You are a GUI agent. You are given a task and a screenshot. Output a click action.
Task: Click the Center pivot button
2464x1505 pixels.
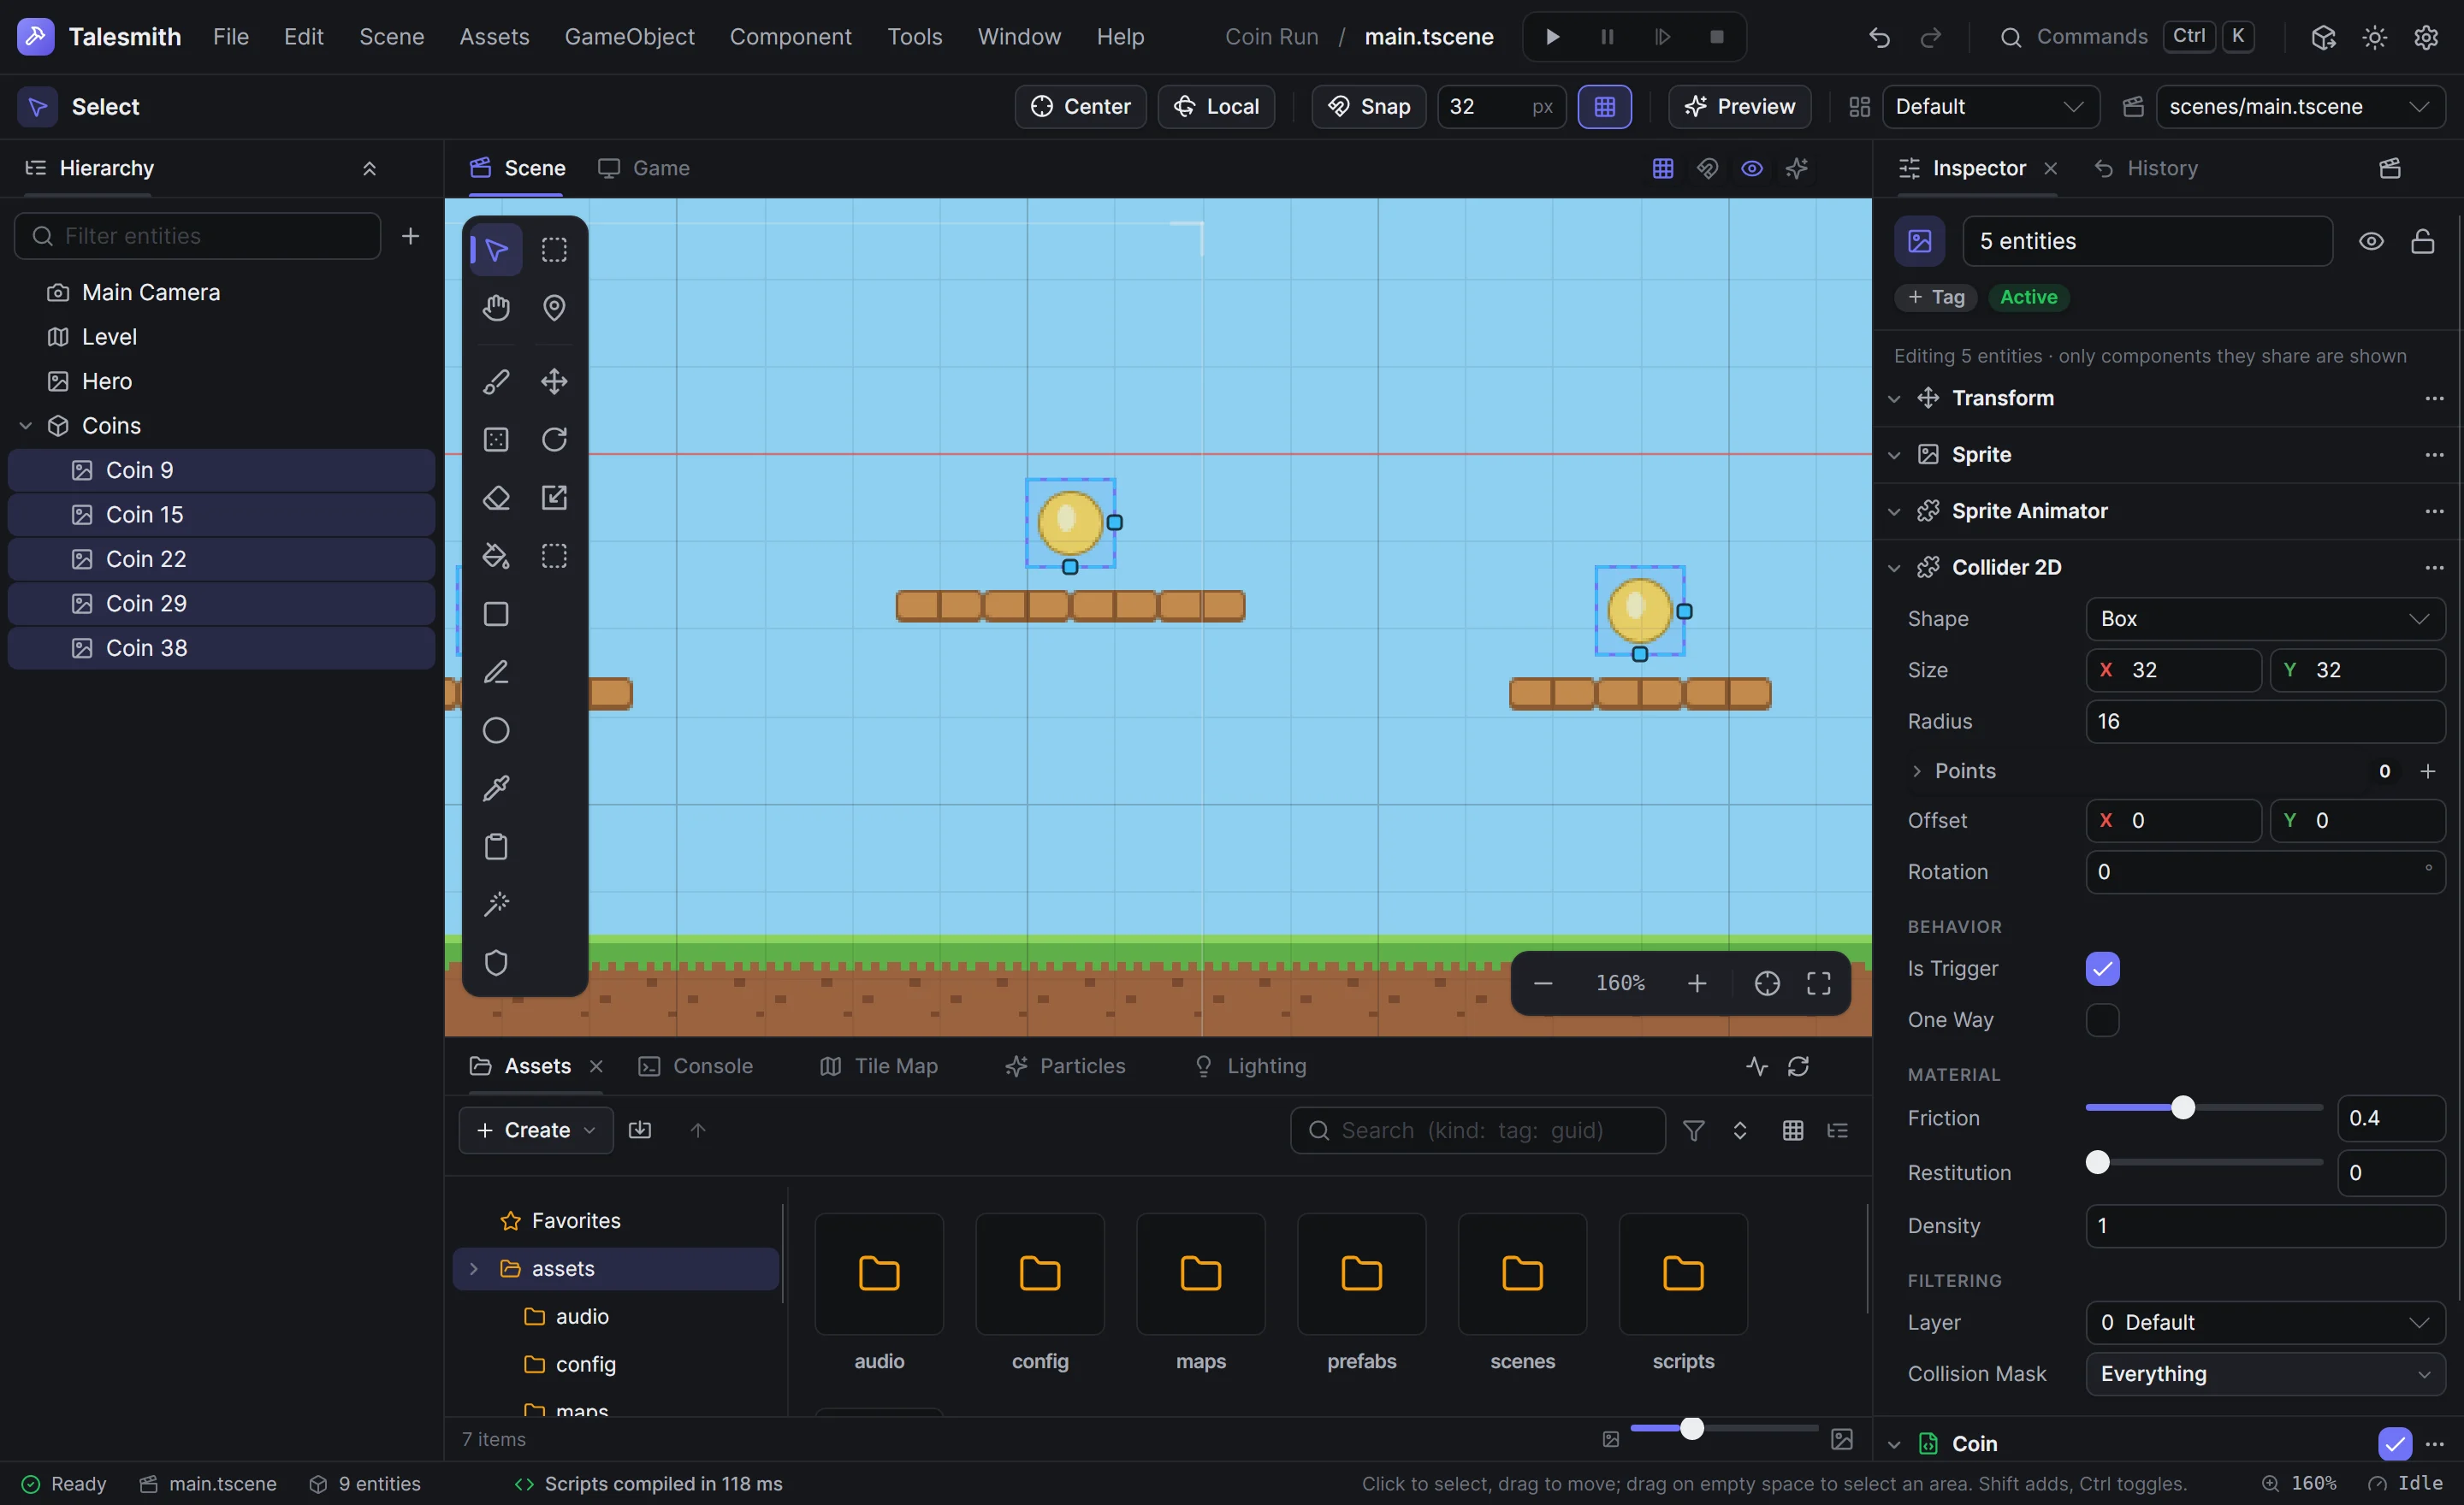coord(1080,107)
